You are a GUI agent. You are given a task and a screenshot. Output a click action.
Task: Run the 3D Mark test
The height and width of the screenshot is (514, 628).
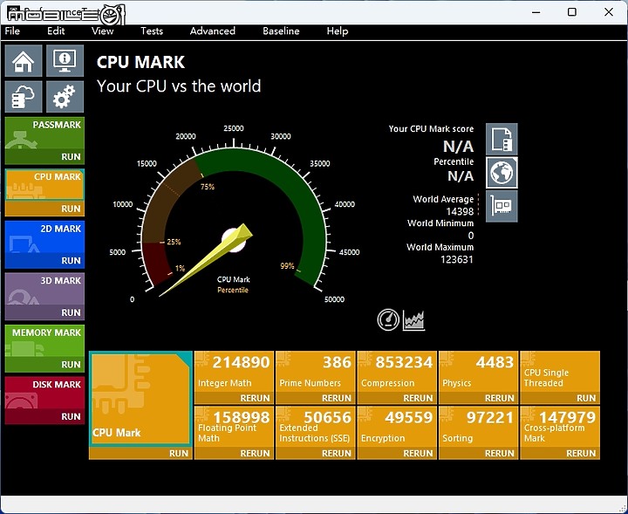pyautogui.click(x=71, y=312)
